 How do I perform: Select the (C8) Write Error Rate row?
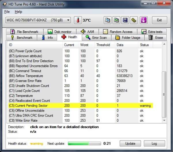[x=80, y=121]
